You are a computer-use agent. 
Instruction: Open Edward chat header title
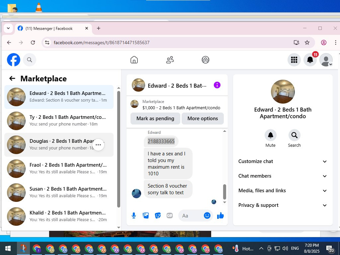point(177,86)
